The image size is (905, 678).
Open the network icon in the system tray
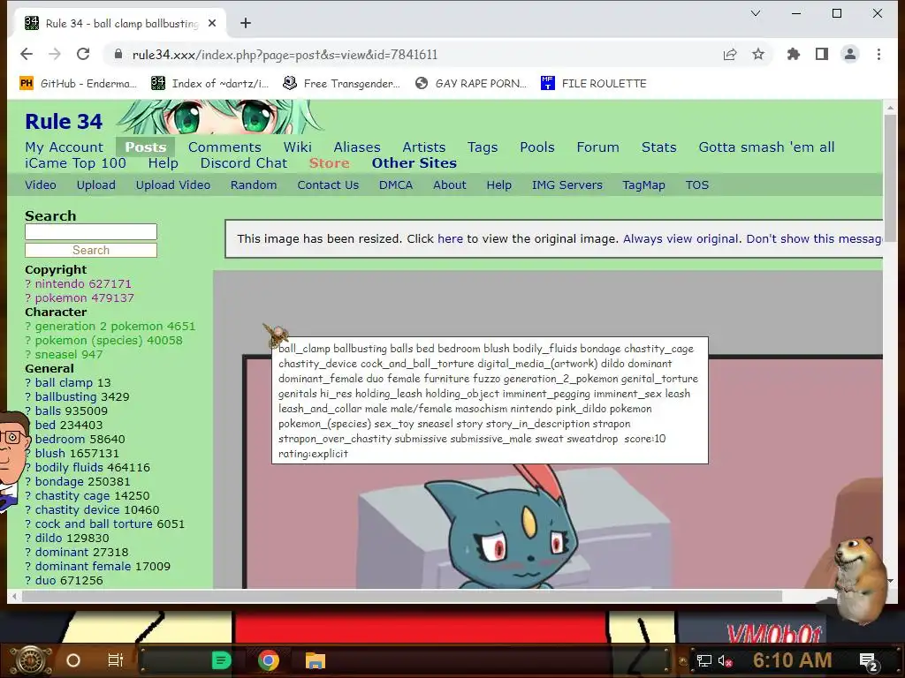click(x=704, y=660)
